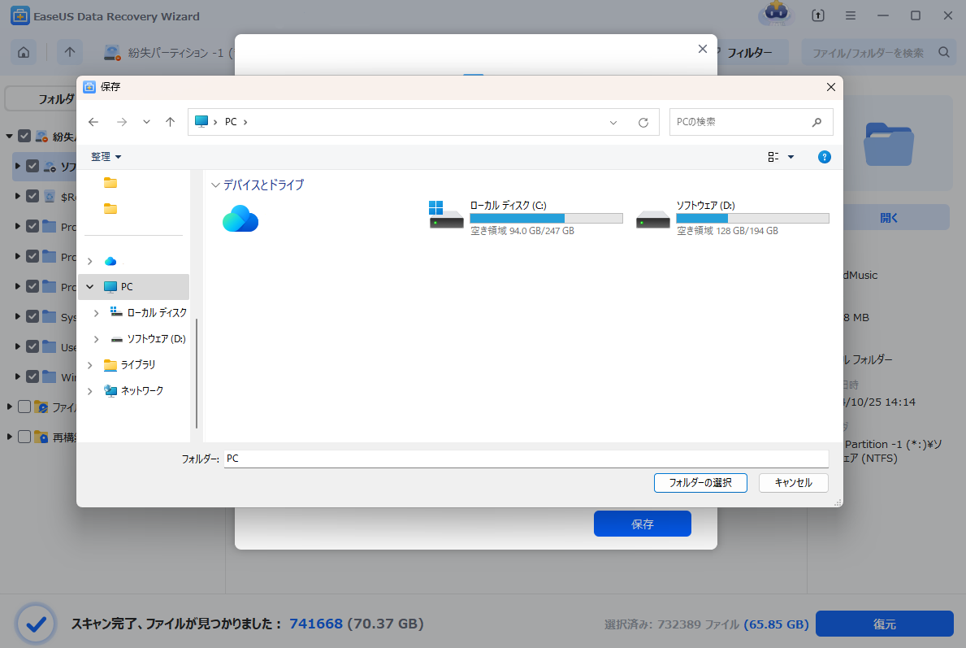Click the up-directory arrow in save dialog
This screenshot has height=648, width=966.
[x=170, y=122]
